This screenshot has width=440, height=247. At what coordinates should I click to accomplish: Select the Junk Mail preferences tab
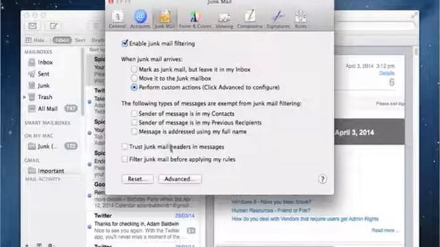coord(165,19)
